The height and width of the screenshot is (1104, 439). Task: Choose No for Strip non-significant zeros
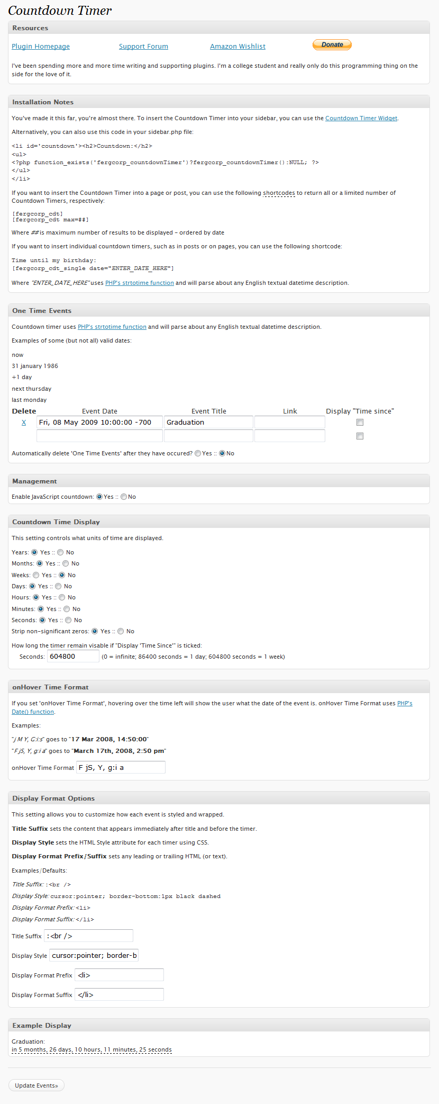(121, 631)
